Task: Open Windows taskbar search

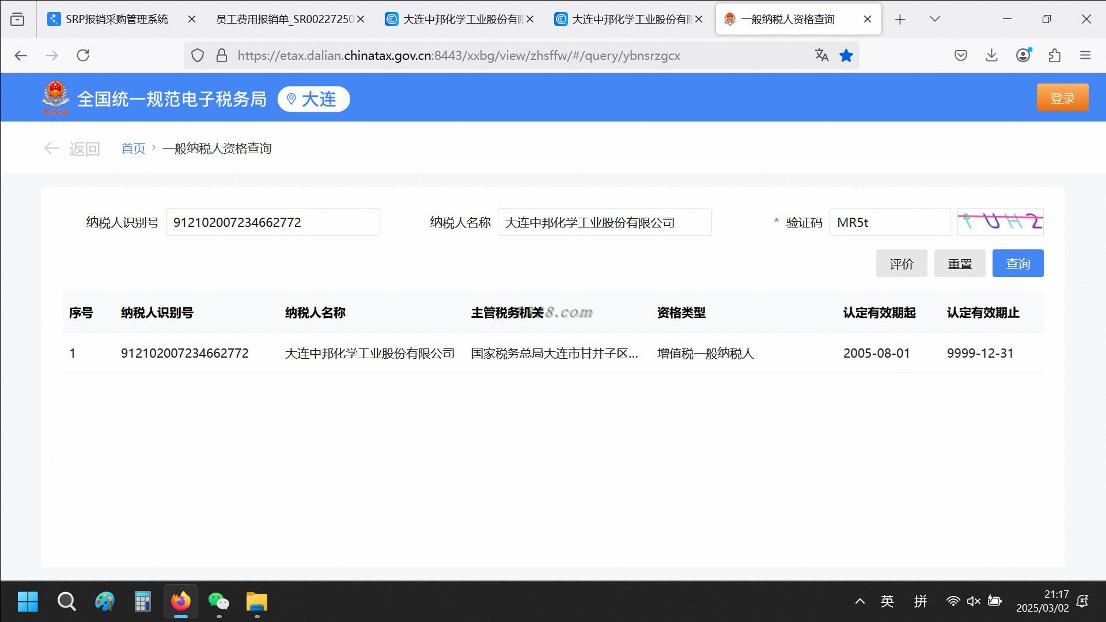Action: point(66,602)
